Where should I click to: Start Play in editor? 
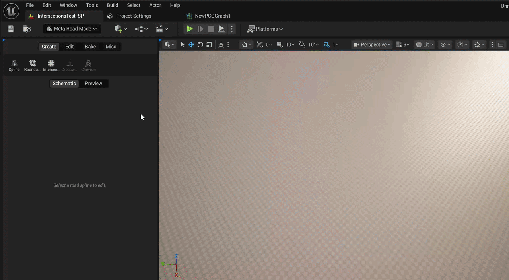190,29
